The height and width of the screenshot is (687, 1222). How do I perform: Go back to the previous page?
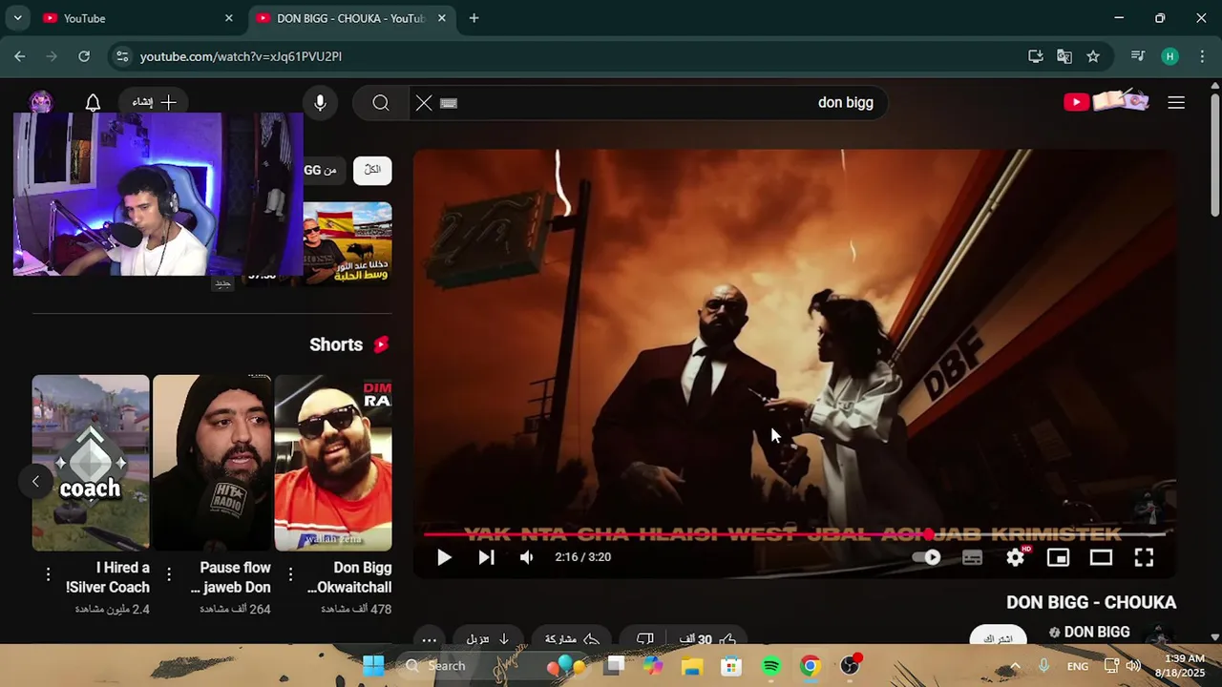(x=19, y=56)
